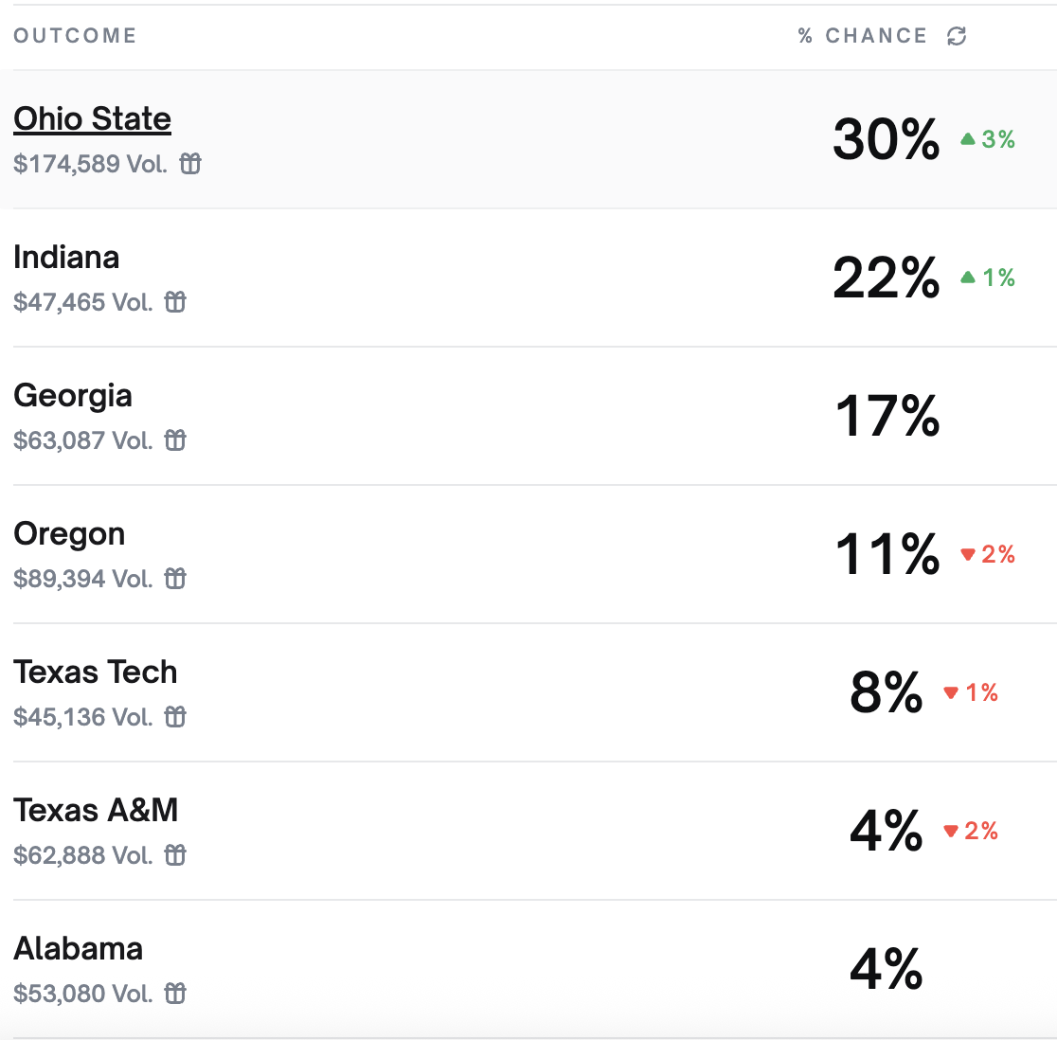Select the Texas A&M outcome
The image size is (1057, 1040).
coord(96,810)
